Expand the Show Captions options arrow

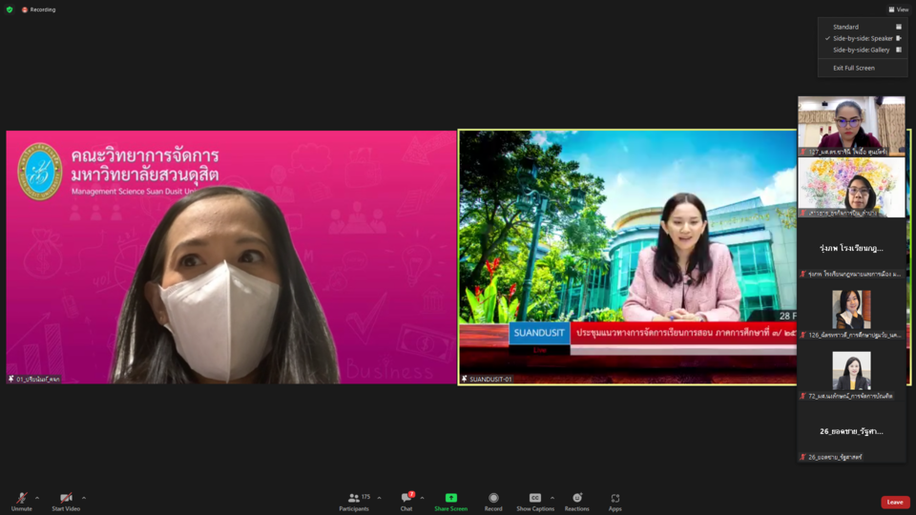click(x=552, y=498)
